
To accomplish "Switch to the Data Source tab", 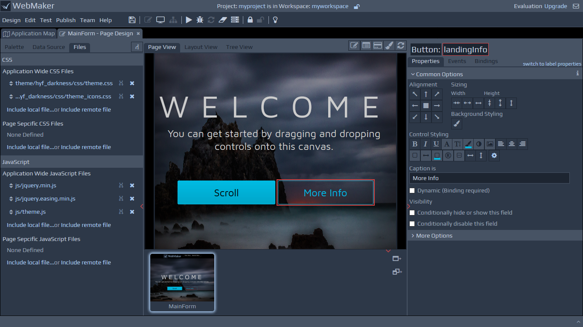I will (x=49, y=47).
